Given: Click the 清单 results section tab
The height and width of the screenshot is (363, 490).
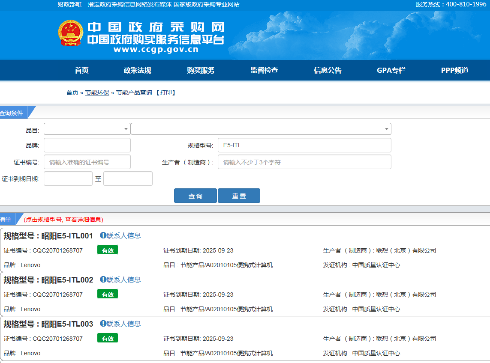Looking at the screenshot, I should click(x=7, y=220).
